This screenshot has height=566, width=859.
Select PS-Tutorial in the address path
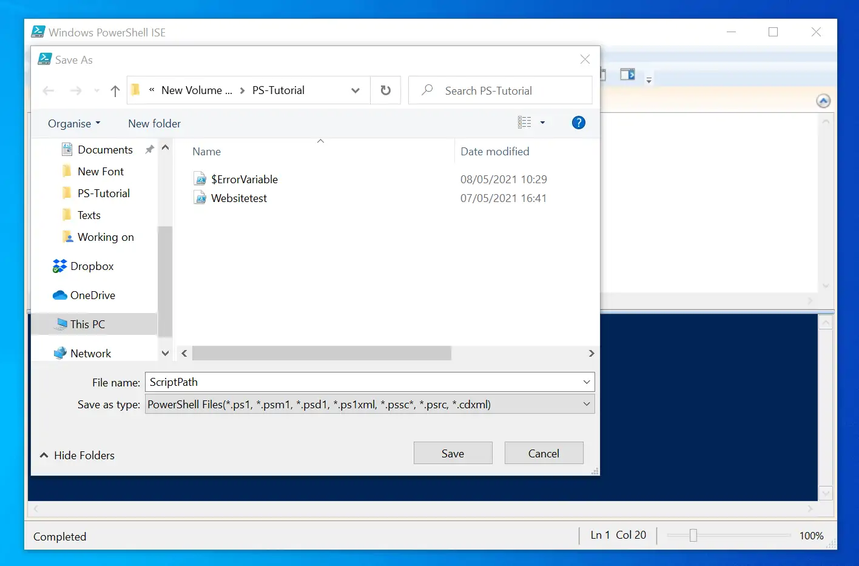tap(278, 90)
